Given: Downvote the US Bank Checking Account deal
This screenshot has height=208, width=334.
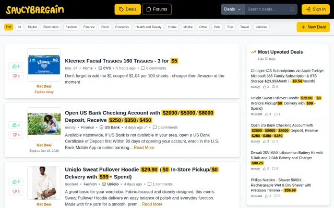Looking at the screenshot, I should point(16,135).
